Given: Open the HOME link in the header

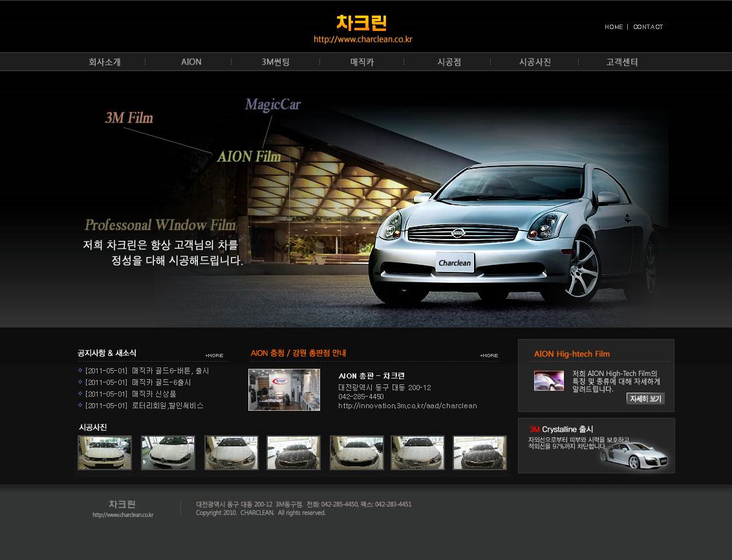Looking at the screenshot, I should click(614, 27).
